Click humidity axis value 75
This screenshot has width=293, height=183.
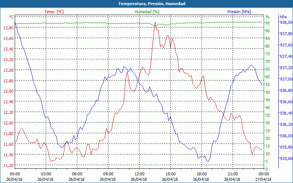pyautogui.click(x=268, y=54)
